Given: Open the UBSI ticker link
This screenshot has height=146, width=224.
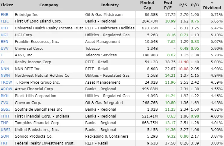Looking at the screenshot, I should [5, 130].
